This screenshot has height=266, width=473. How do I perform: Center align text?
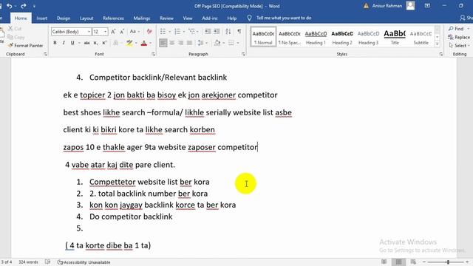pyautogui.click(x=172, y=43)
